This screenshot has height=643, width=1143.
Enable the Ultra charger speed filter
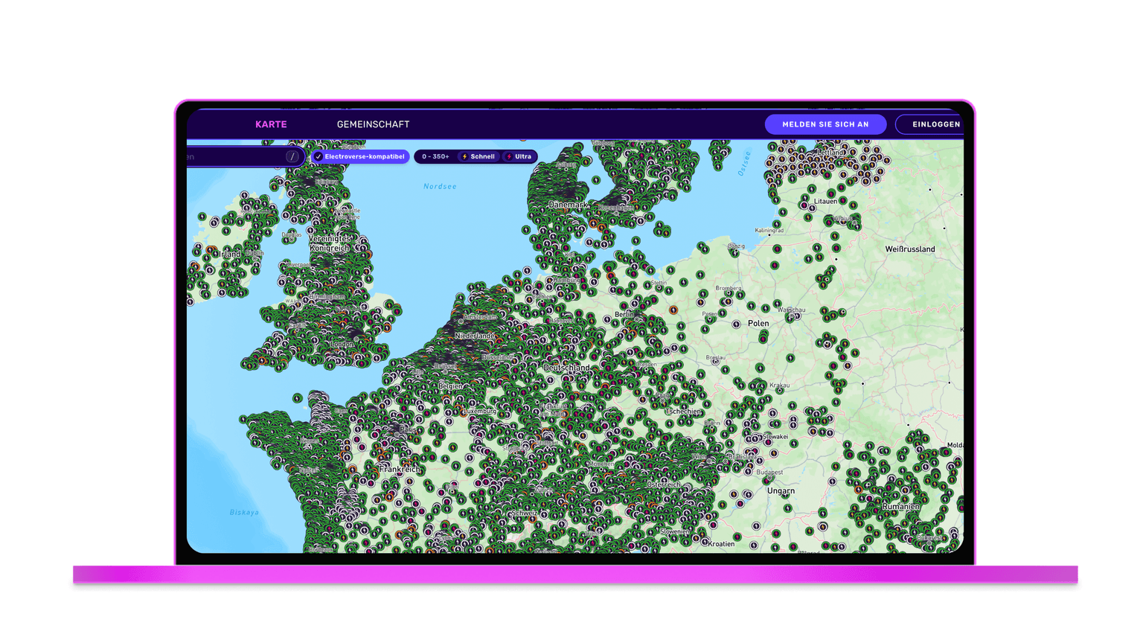(x=519, y=157)
